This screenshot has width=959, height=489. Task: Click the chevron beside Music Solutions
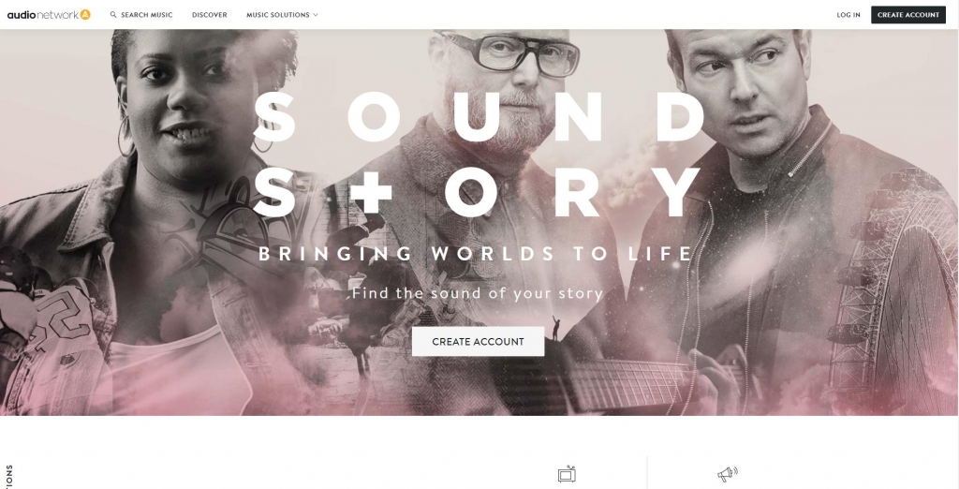[316, 15]
